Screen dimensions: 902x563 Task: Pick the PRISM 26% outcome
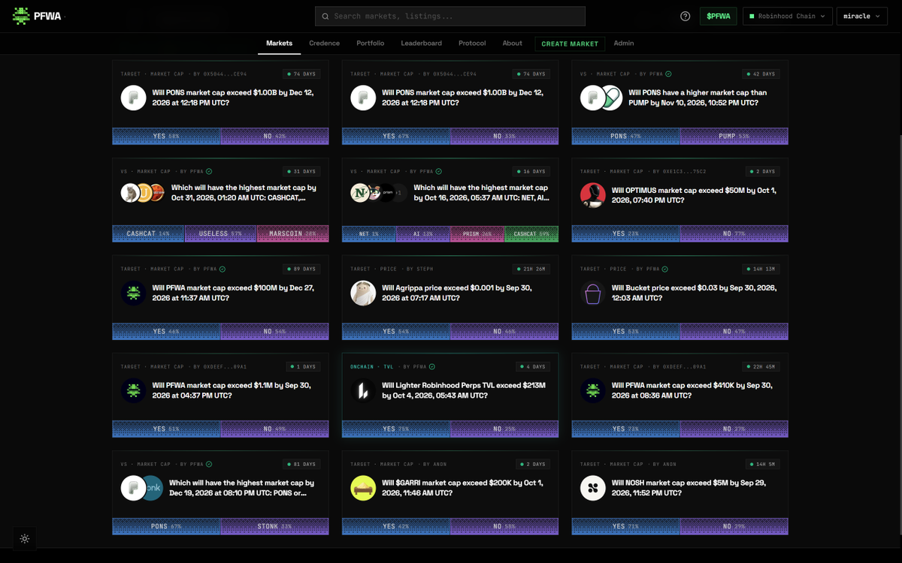pyautogui.click(x=477, y=233)
